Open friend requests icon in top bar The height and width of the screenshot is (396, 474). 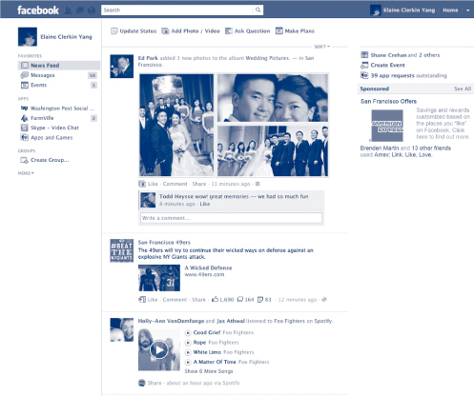[x=68, y=10]
